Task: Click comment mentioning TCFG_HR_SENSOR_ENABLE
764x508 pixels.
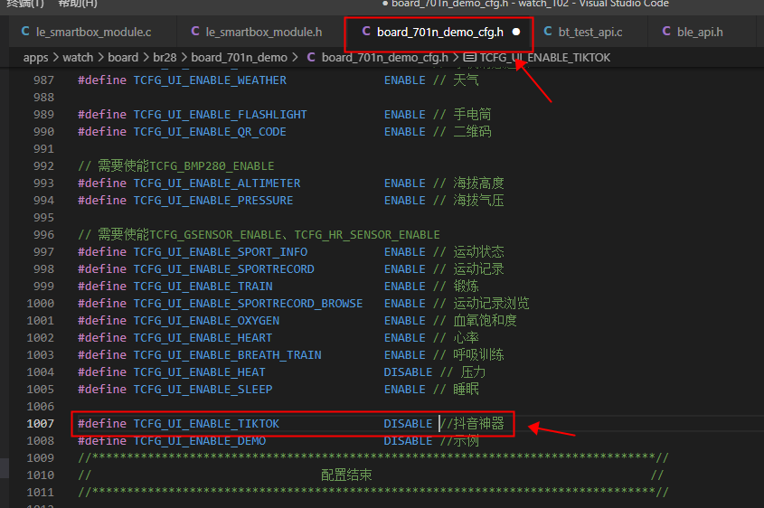Action: (x=259, y=235)
